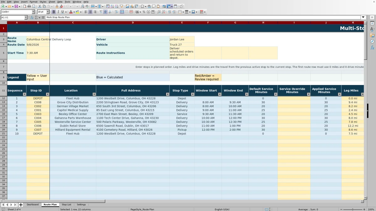The image size is (376, 211).
Task: Select the German Village Market cell
Action: tap(73, 106)
